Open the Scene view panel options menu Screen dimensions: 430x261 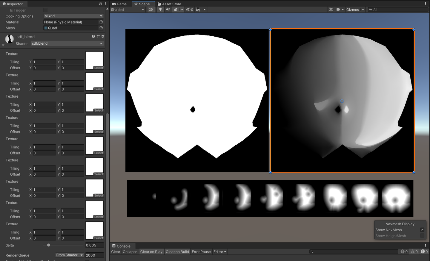[426, 4]
